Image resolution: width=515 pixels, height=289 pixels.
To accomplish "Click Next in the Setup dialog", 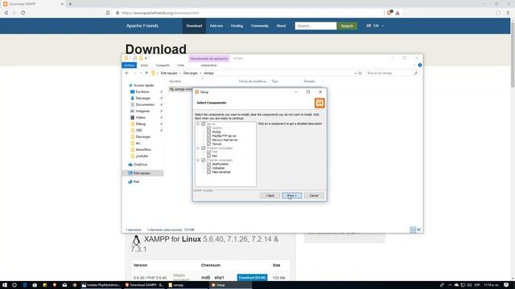I will click(291, 196).
